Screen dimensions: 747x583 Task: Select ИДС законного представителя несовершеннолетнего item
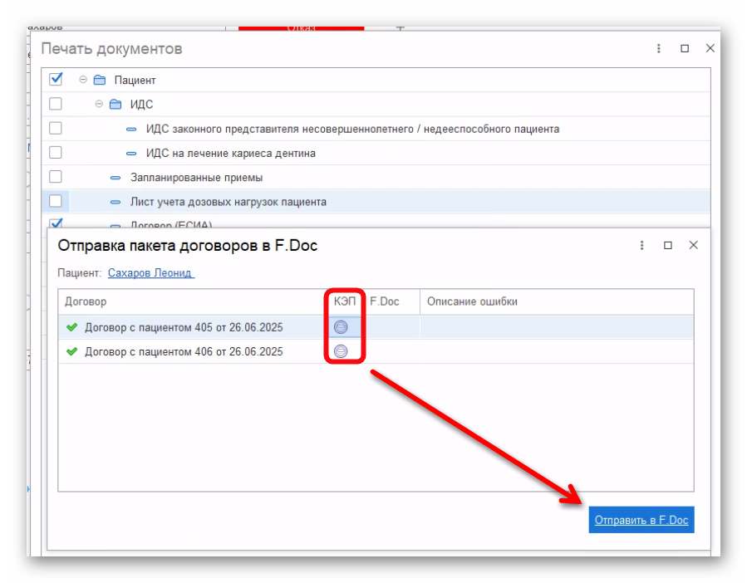pos(352,129)
